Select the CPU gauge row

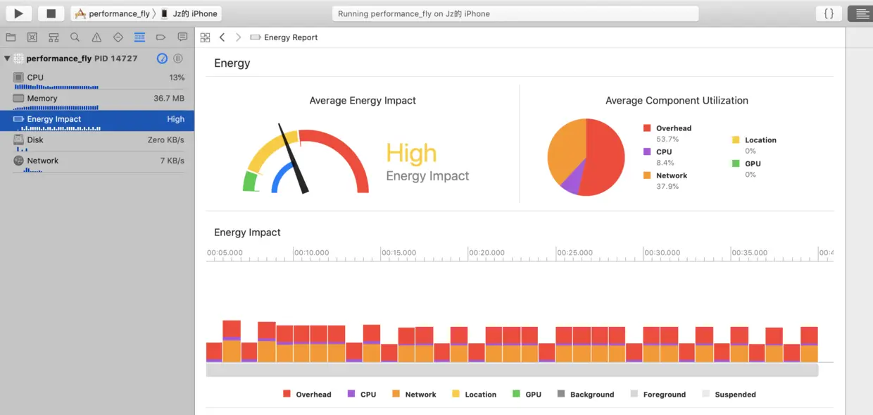[97, 79]
